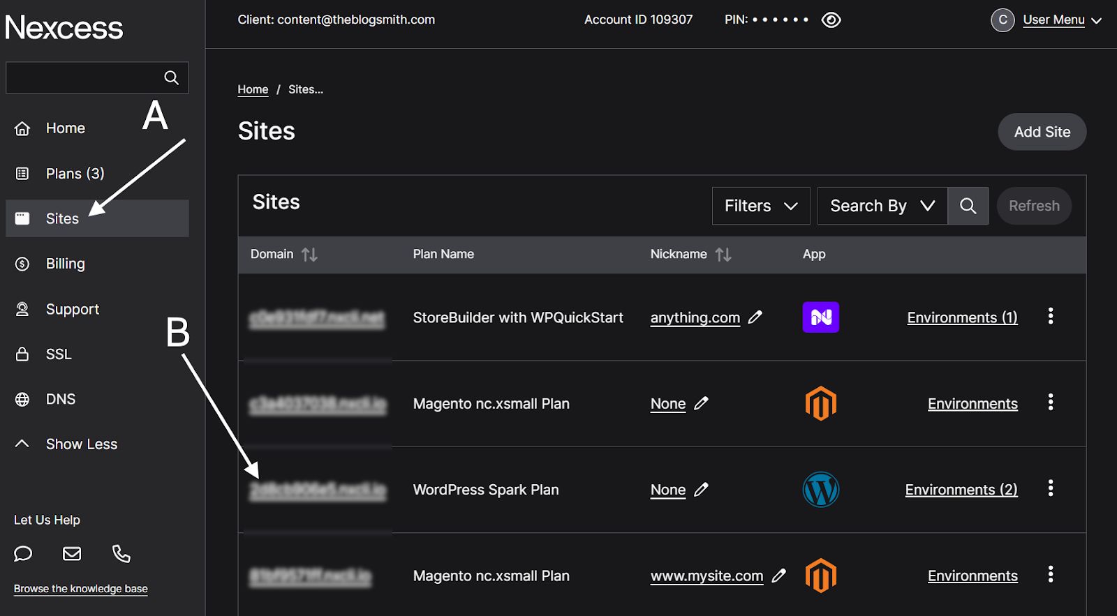Open the WordPress Spark row three-dot menu
This screenshot has height=616, width=1117.
pyautogui.click(x=1050, y=488)
